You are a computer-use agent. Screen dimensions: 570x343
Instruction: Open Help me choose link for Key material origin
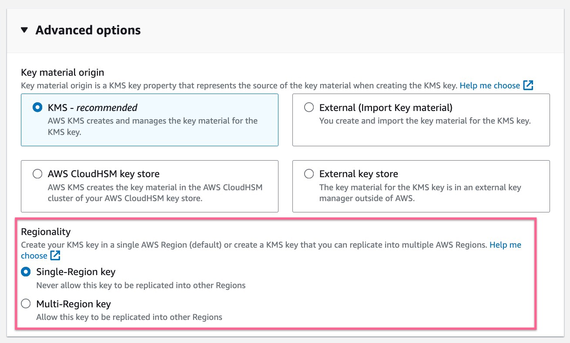point(490,86)
